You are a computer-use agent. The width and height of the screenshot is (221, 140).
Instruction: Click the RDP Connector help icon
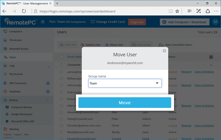click(x=48, y=83)
